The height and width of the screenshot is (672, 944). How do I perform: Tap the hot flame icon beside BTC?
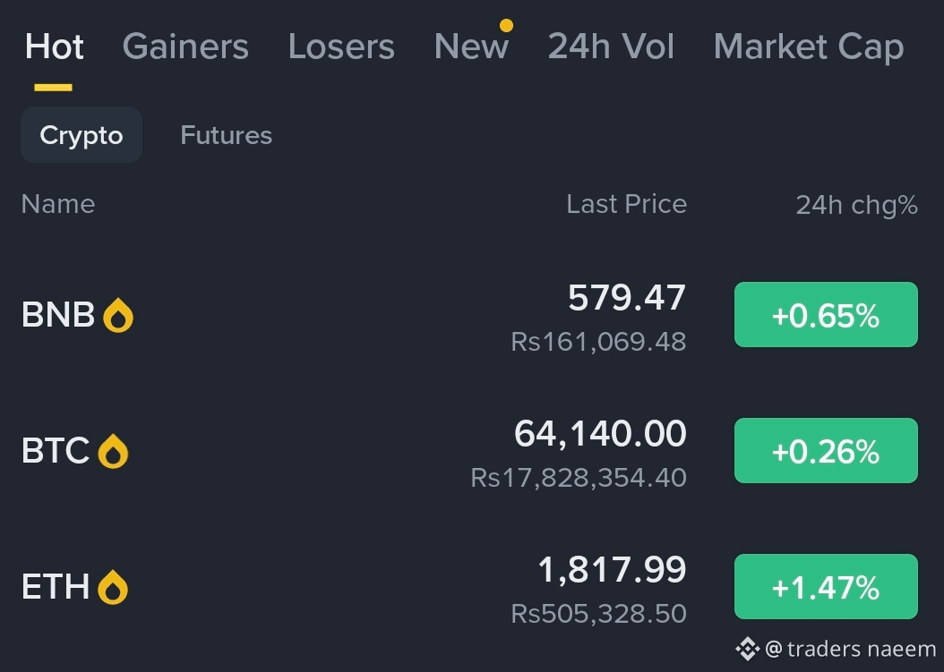[x=113, y=451]
